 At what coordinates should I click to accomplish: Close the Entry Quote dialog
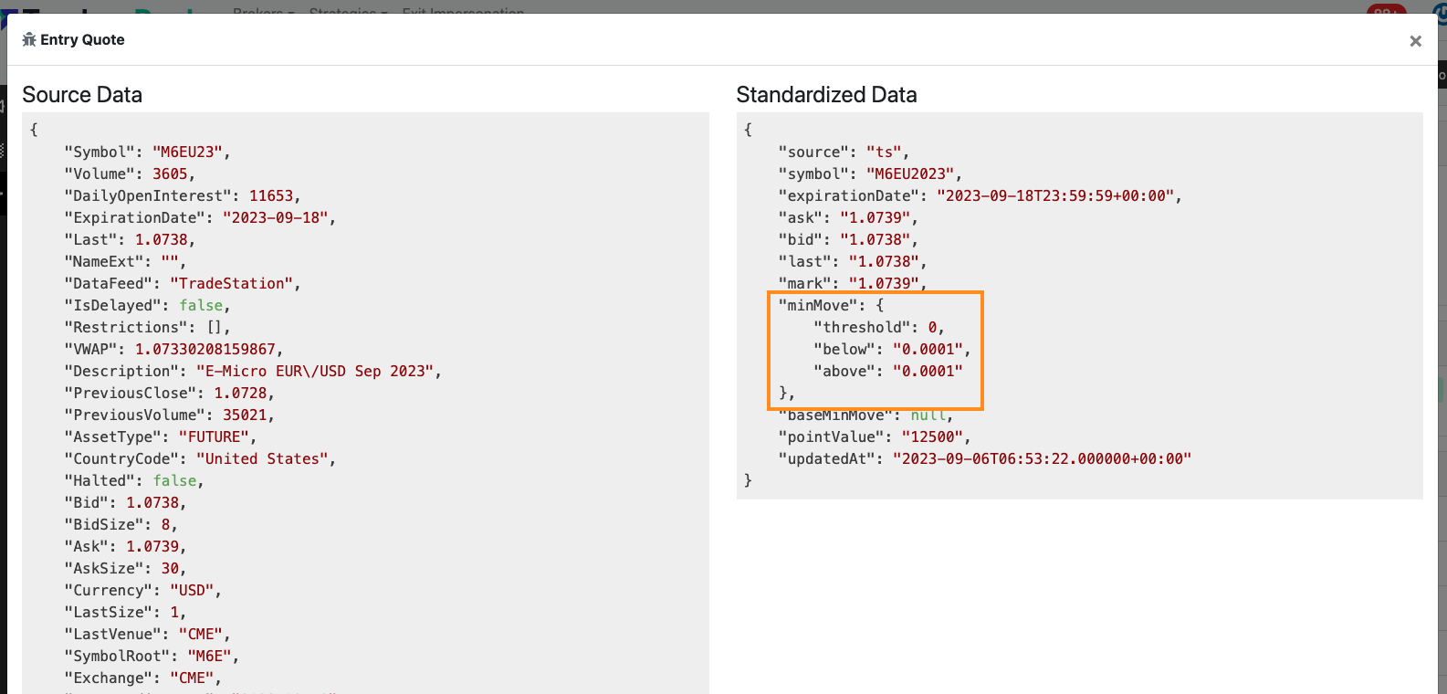(x=1415, y=41)
